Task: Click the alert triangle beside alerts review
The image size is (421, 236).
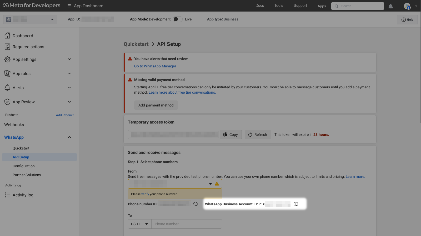Action: coord(130,59)
